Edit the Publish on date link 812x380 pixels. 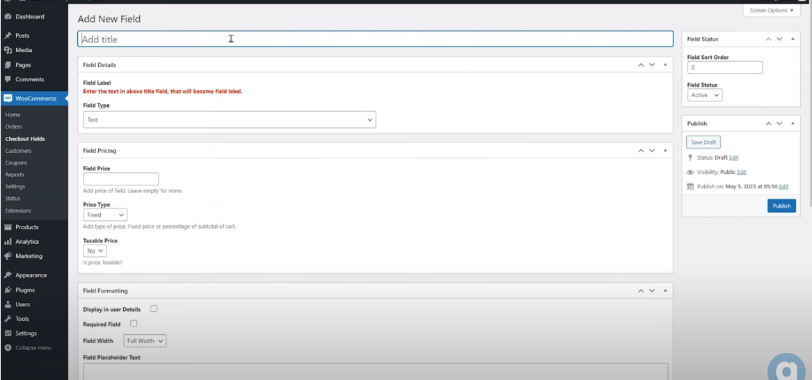(783, 187)
